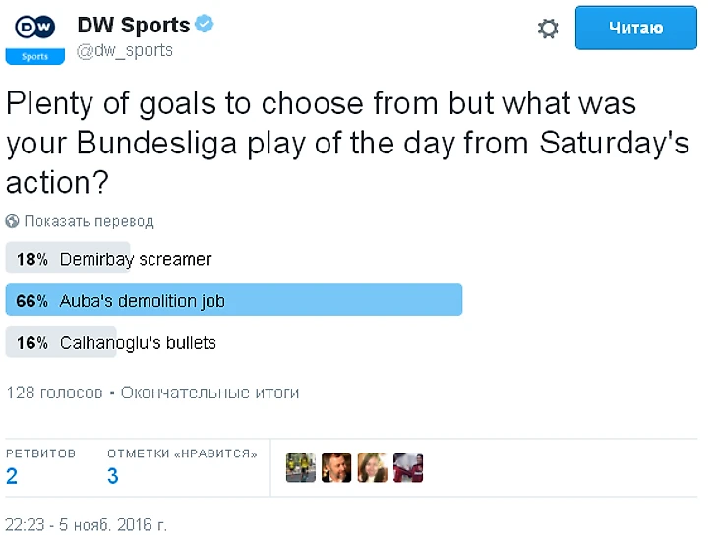Screen dimensions: 718x544
Task: Open the fourth liker avatar with red shirts
Action: click(x=407, y=467)
